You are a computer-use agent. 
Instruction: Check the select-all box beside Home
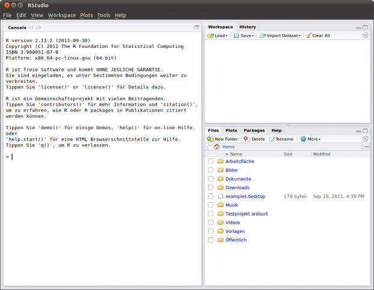[210, 147]
